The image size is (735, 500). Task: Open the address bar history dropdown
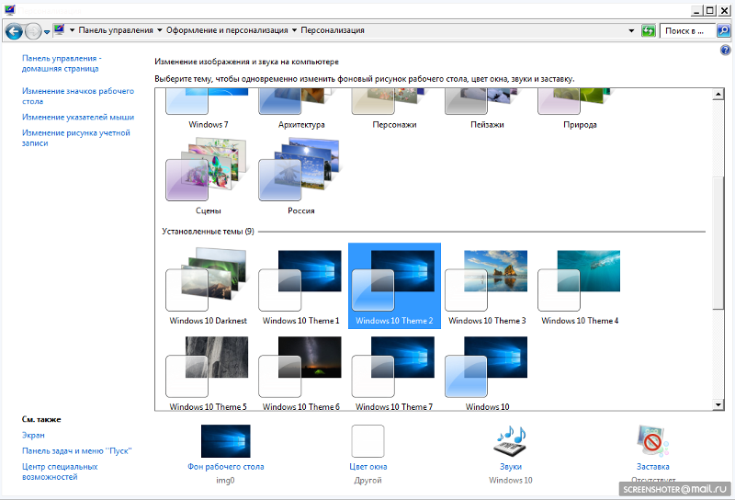[x=631, y=30]
